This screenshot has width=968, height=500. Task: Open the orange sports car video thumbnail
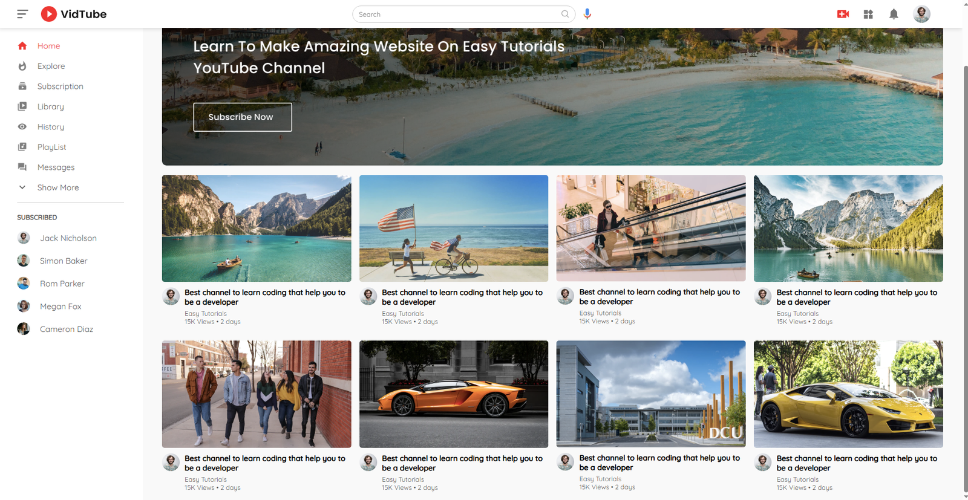point(454,394)
